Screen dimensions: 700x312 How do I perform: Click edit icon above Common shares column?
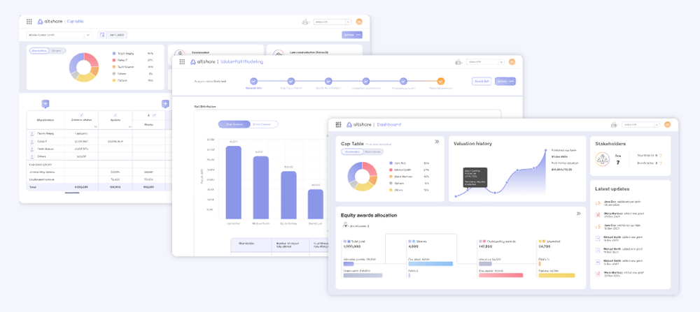80,115
